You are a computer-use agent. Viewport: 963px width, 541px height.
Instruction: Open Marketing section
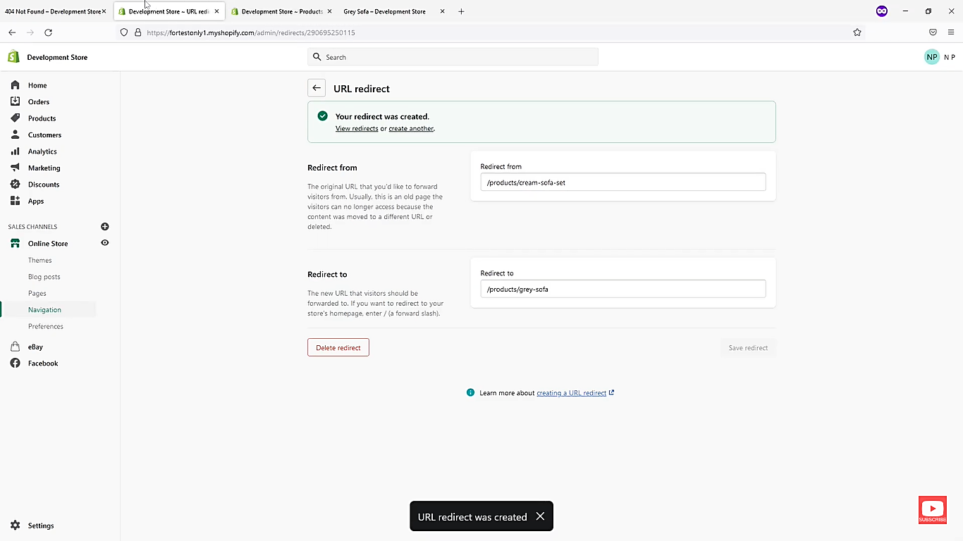(x=44, y=168)
